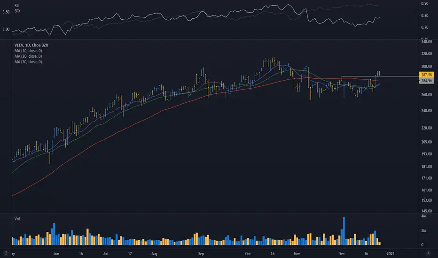Click the 145.00 level on price axis

[426, 211]
